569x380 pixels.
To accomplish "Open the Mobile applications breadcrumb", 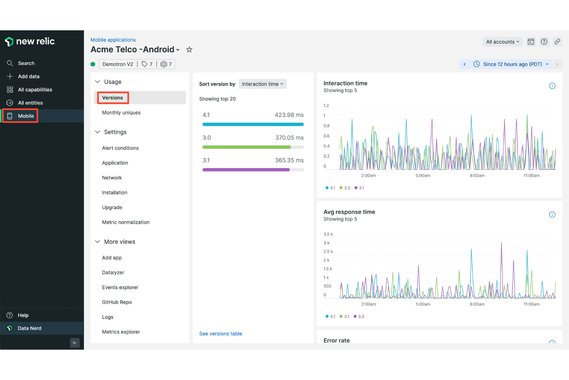I will click(113, 40).
